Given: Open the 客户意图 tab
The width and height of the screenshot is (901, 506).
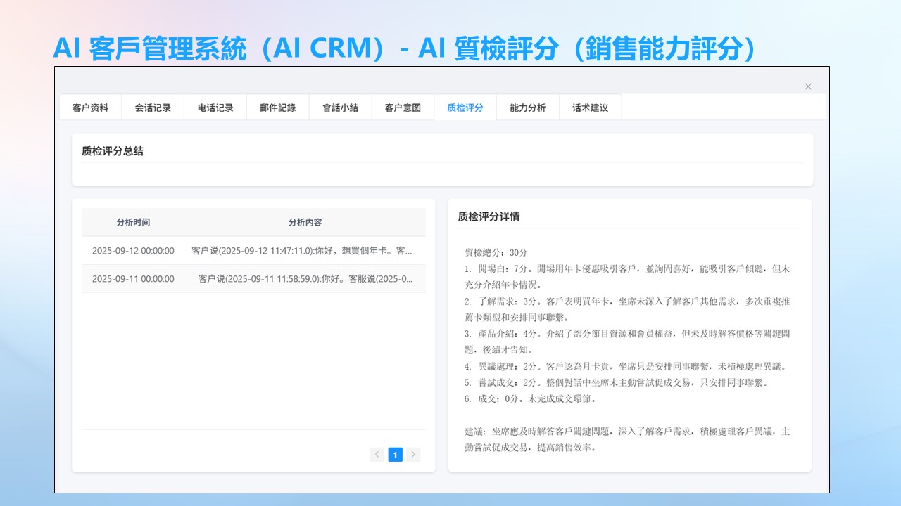Looking at the screenshot, I should [403, 108].
